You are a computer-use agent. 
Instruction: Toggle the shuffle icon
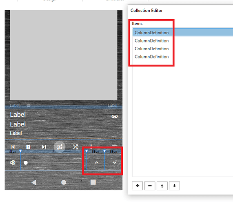[x=75, y=147]
